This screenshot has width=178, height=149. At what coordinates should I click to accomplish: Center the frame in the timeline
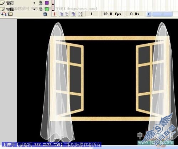pos(54,14)
